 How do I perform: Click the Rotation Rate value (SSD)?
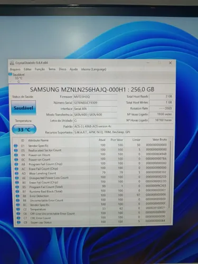tap(161, 108)
